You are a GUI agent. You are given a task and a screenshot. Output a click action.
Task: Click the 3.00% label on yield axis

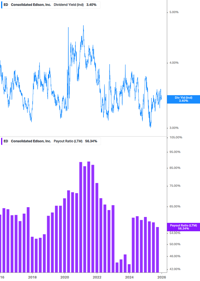point(174,128)
